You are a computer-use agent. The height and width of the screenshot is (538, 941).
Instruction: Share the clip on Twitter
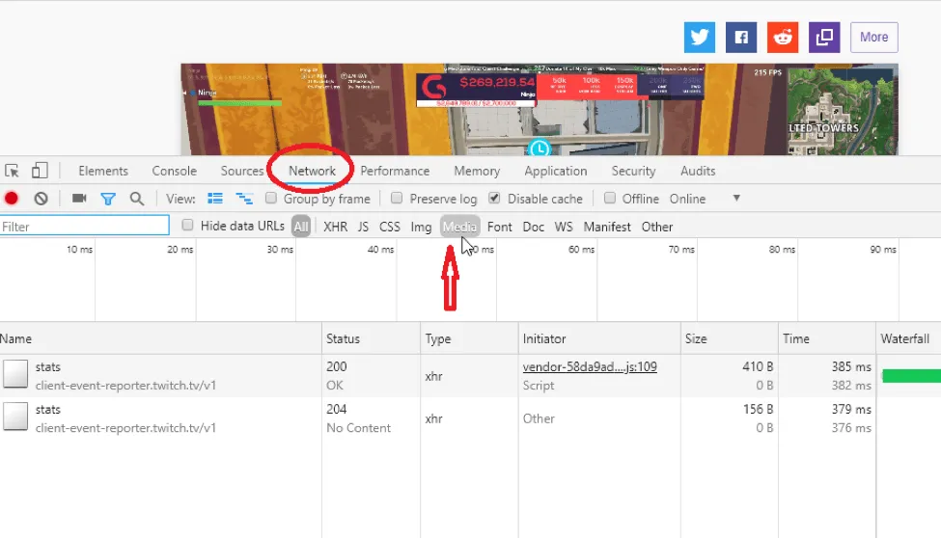coord(700,38)
